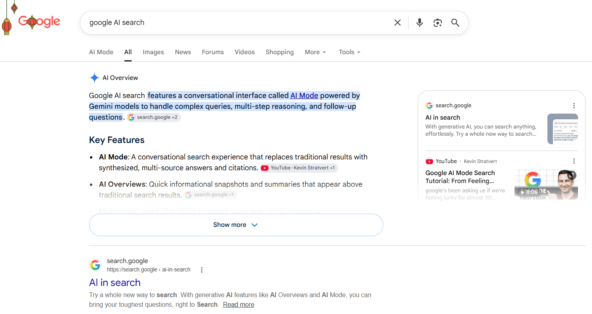The width and height of the screenshot is (592, 314).
Task: Open the AI in search card title
Action: 443,118
